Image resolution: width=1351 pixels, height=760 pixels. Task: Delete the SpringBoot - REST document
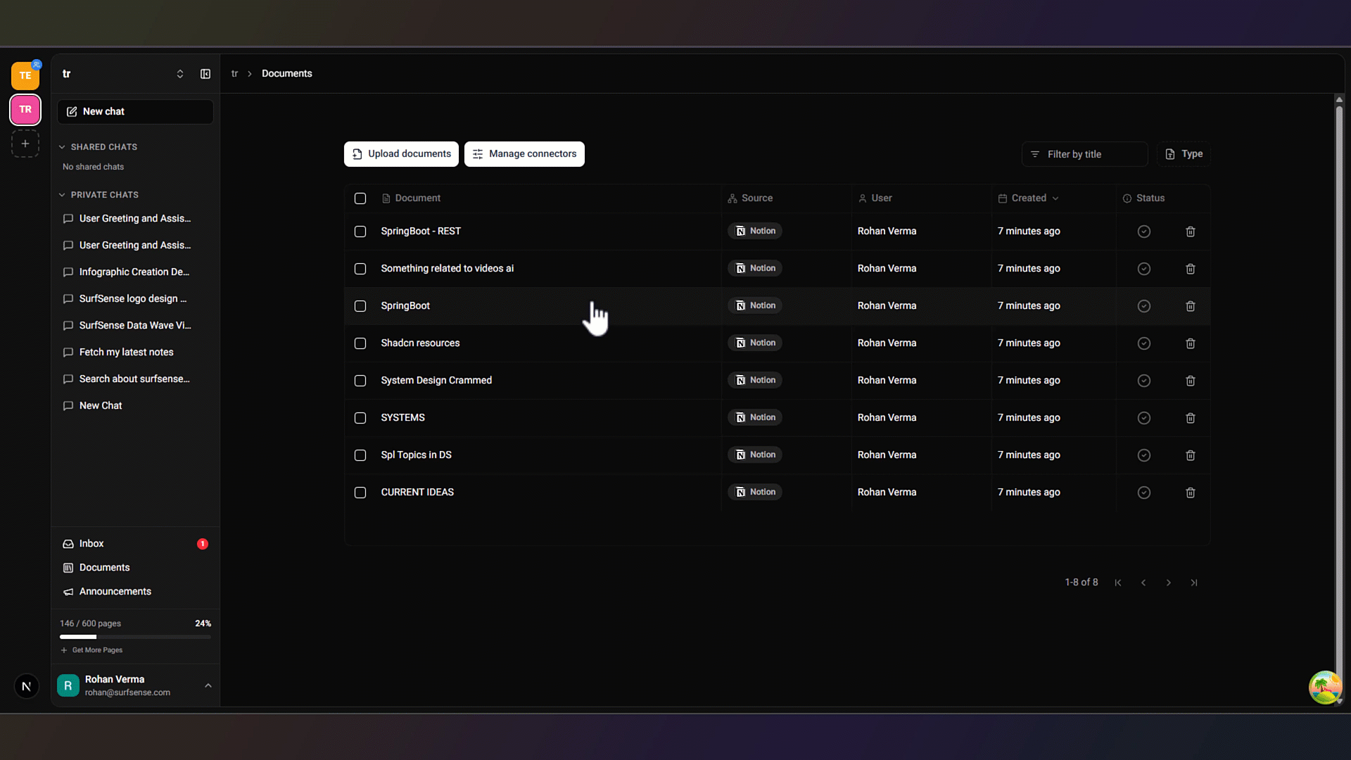coord(1190,232)
